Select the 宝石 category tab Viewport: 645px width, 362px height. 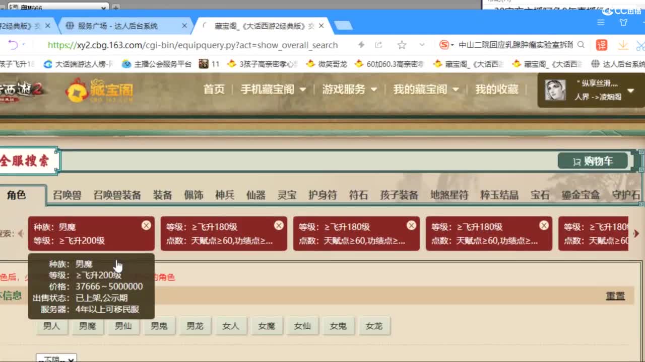click(x=540, y=195)
